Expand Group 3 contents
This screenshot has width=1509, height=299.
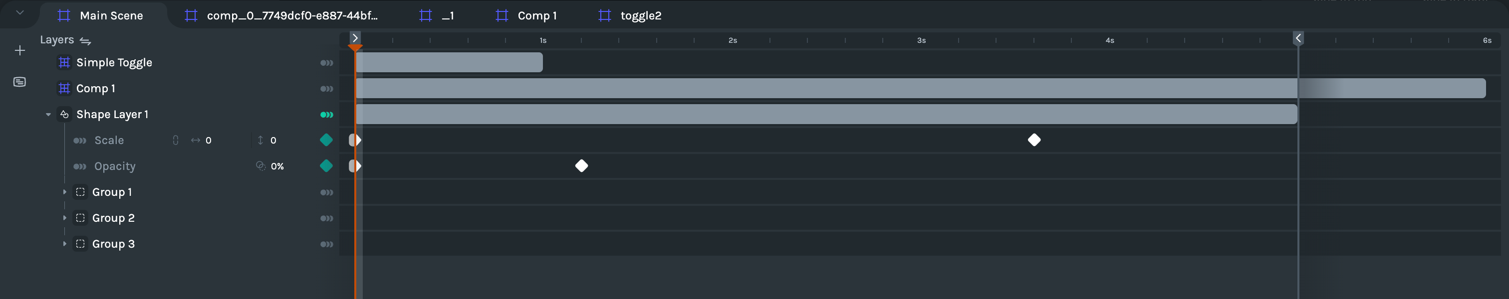64,244
